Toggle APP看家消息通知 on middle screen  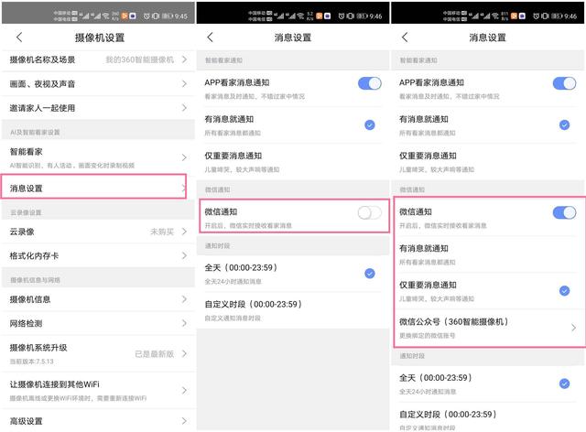click(x=370, y=83)
